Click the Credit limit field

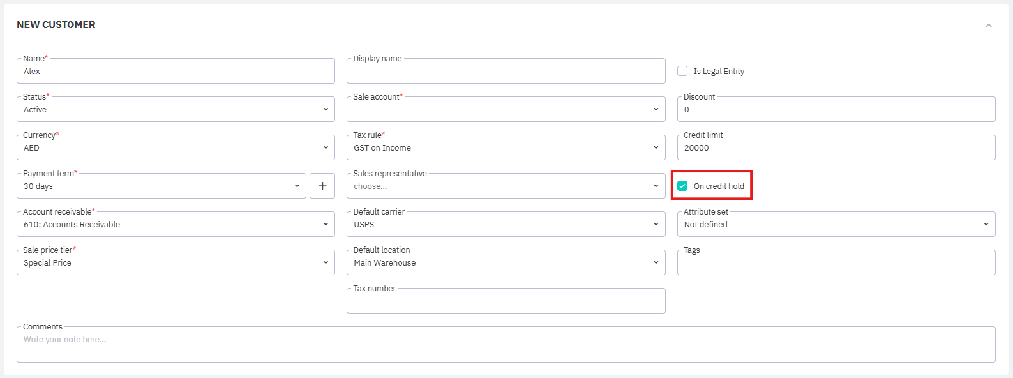tap(836, 147)
